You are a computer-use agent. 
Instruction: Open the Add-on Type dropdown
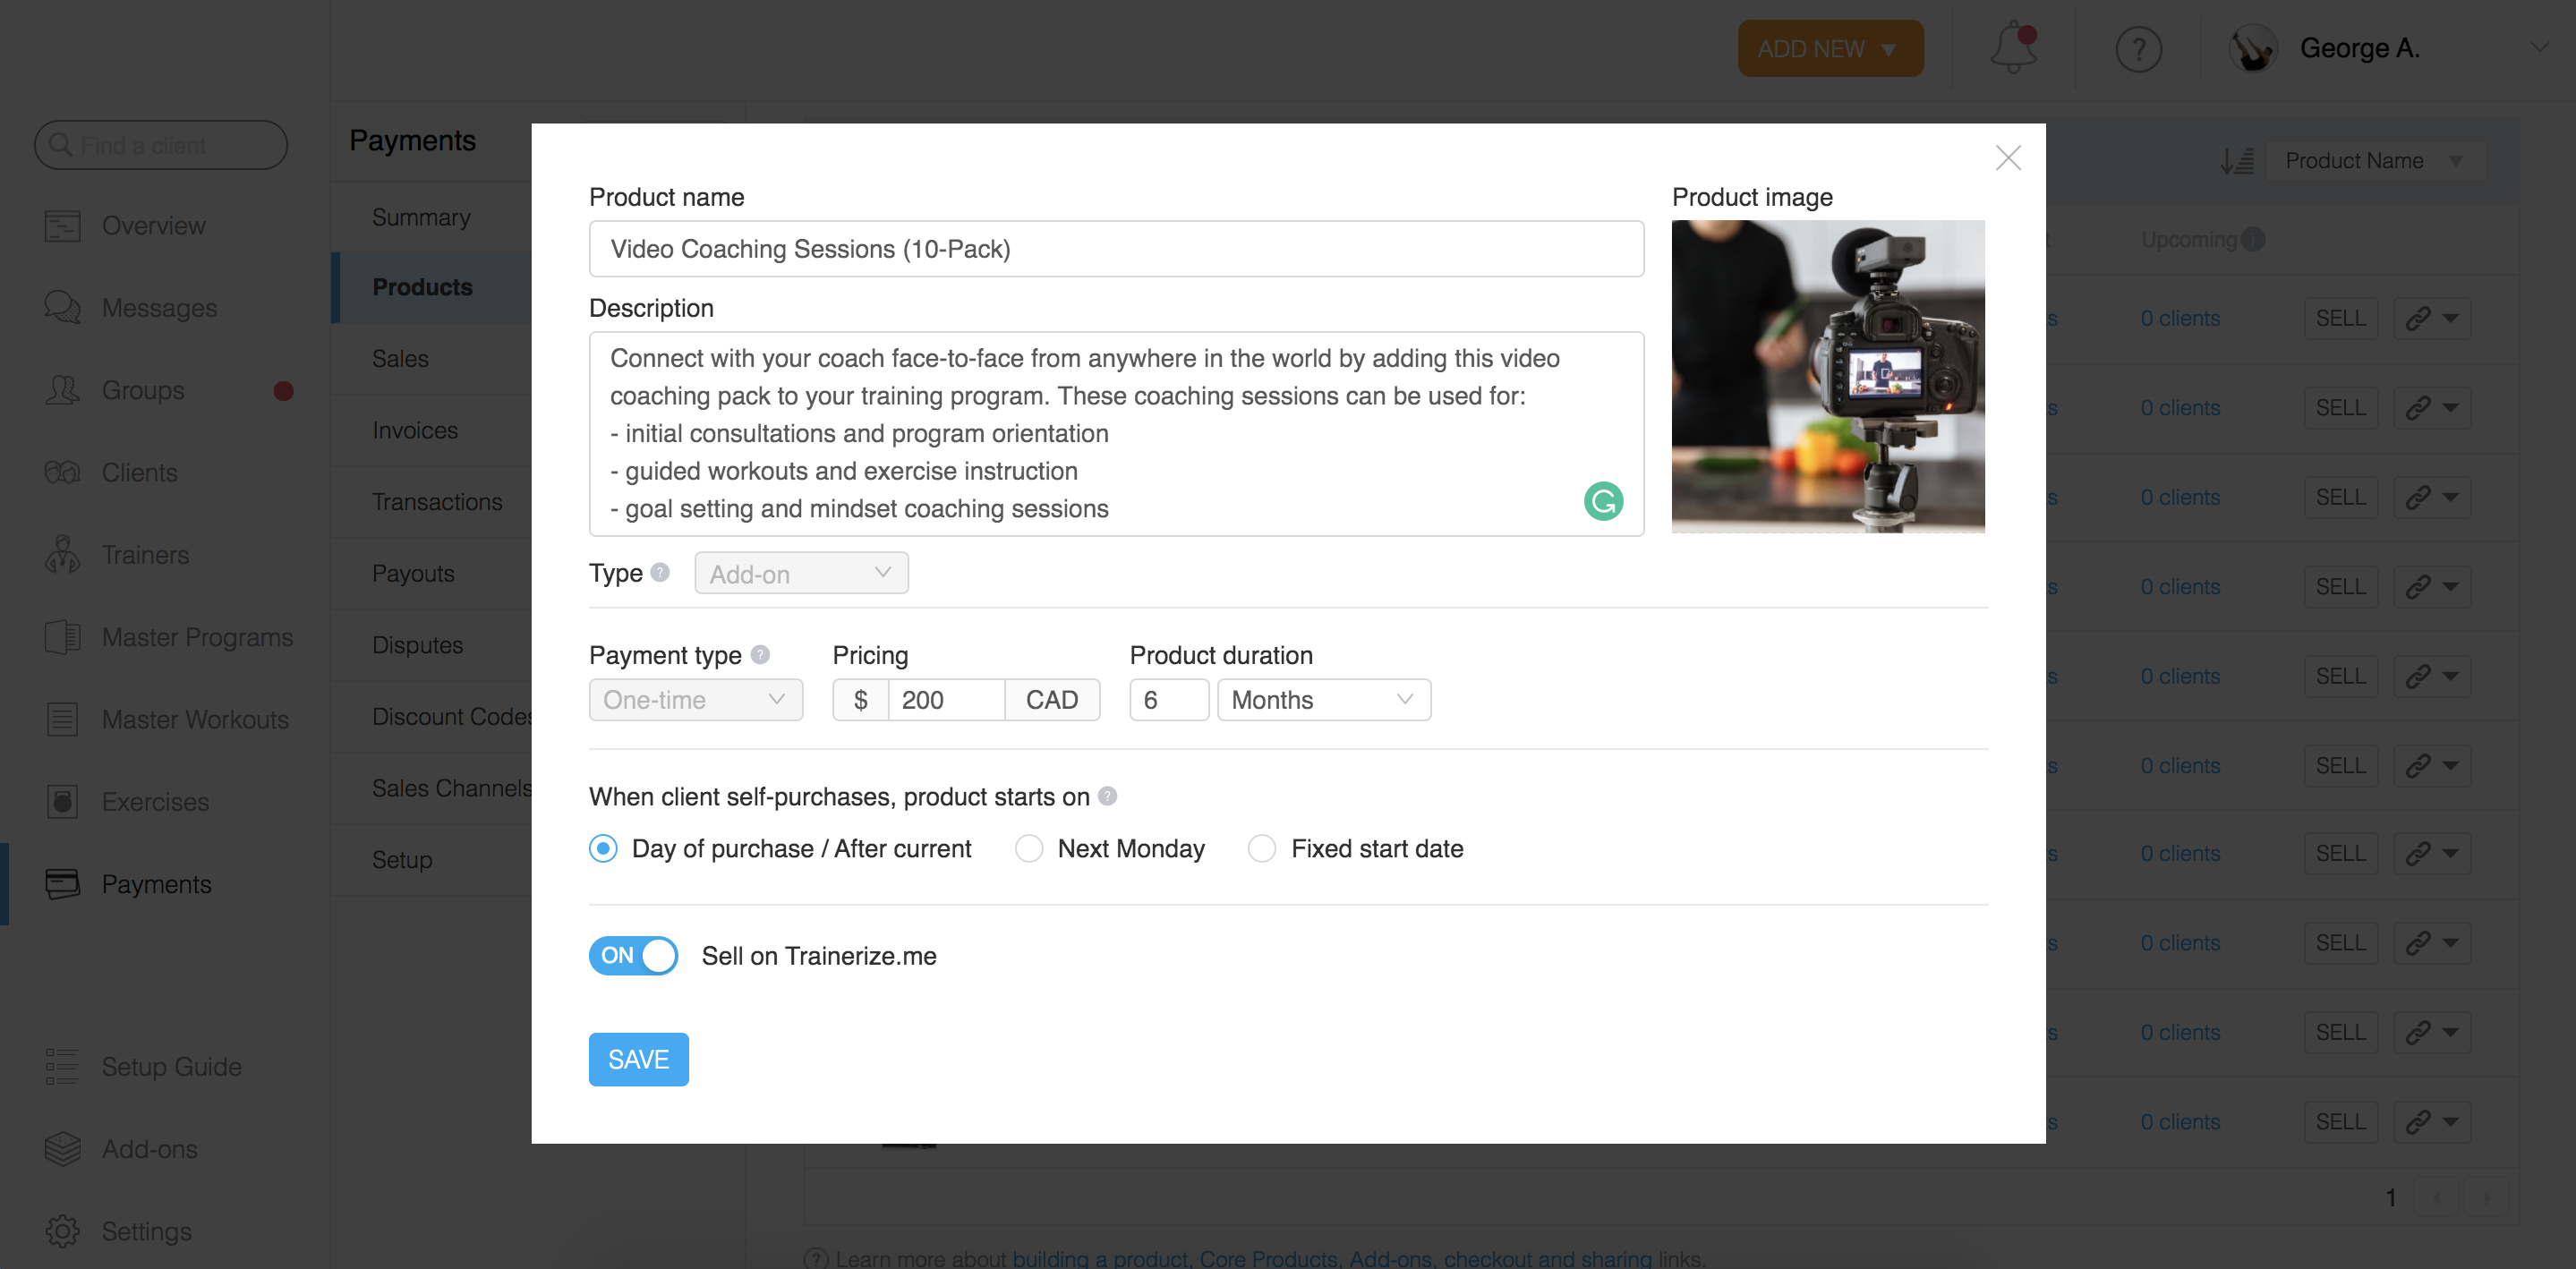coord(801,574)
